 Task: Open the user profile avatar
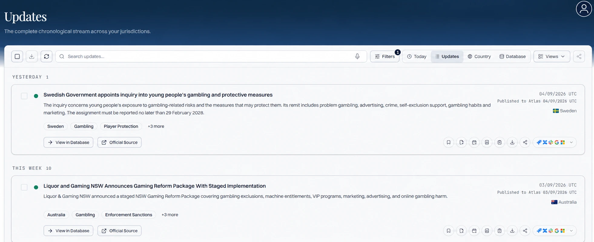[583, 9]
